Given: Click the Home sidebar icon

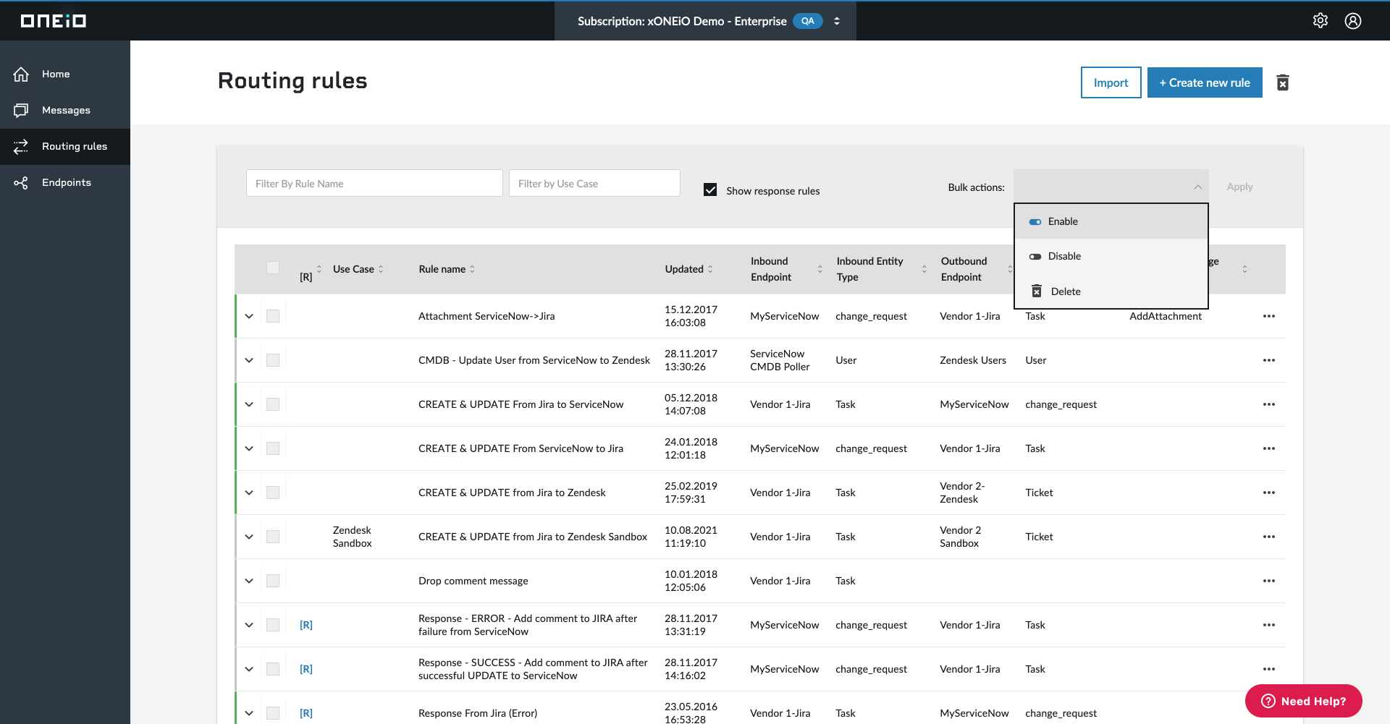Looking at the screenshot, I should click(x=21, y=74).
